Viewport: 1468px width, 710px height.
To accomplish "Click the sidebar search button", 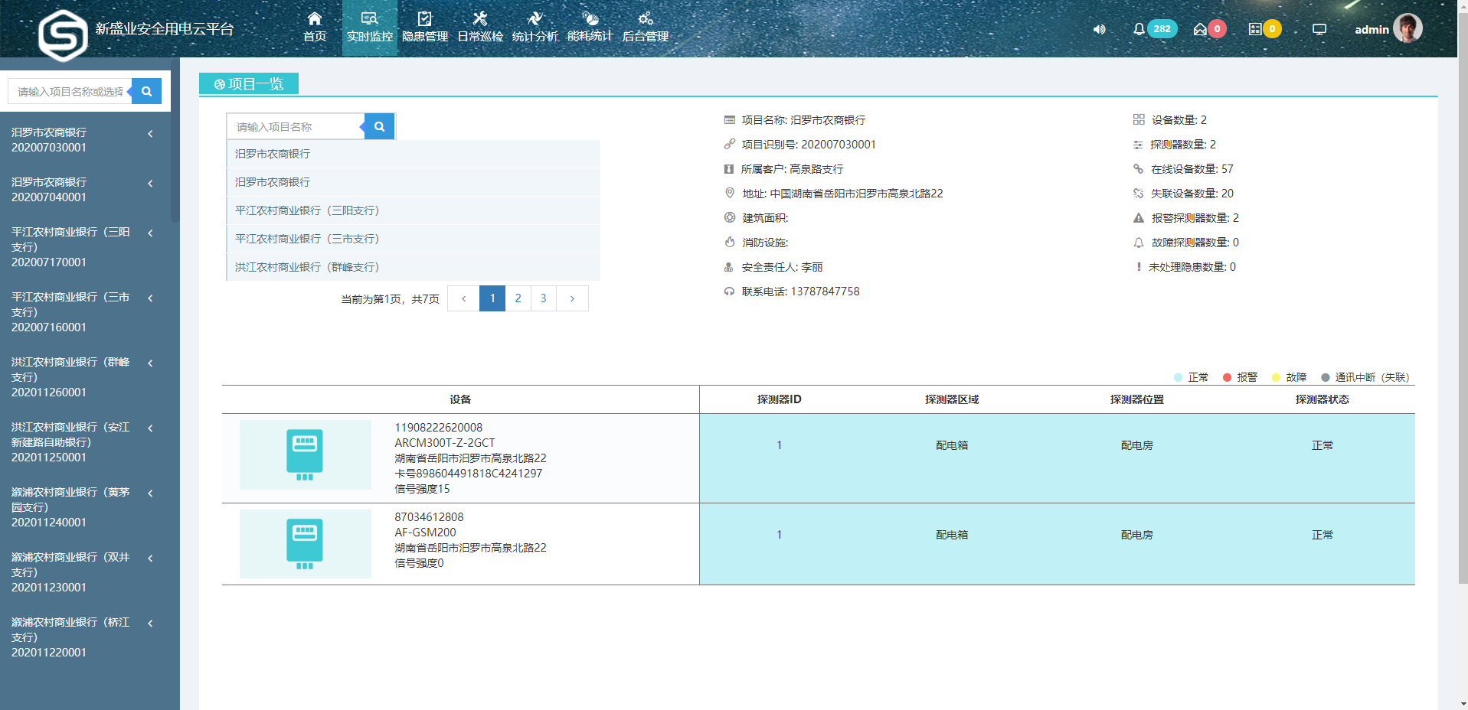I will click(x=146, y=91).
